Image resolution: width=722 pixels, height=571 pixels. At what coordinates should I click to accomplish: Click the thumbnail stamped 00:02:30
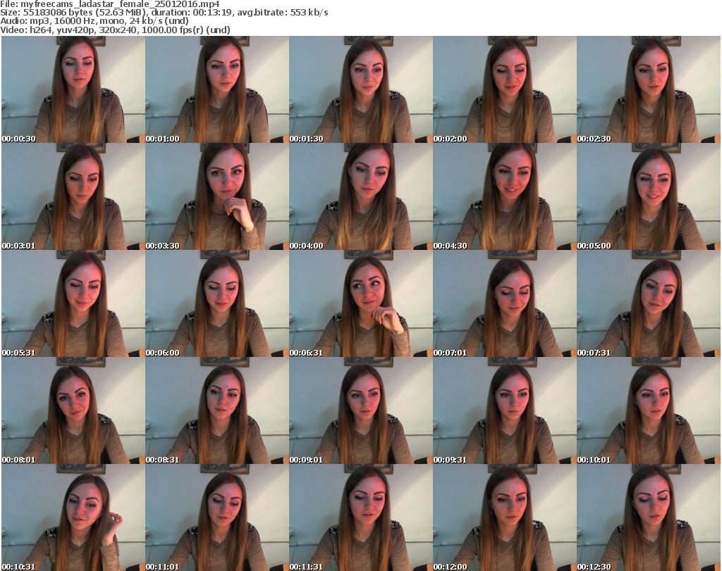tap(649, 89)
